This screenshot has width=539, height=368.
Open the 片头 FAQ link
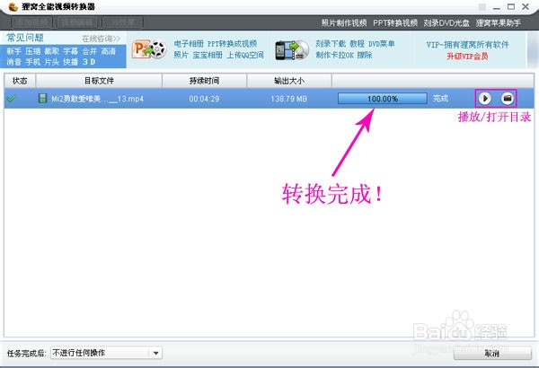(x=51, y=62)
